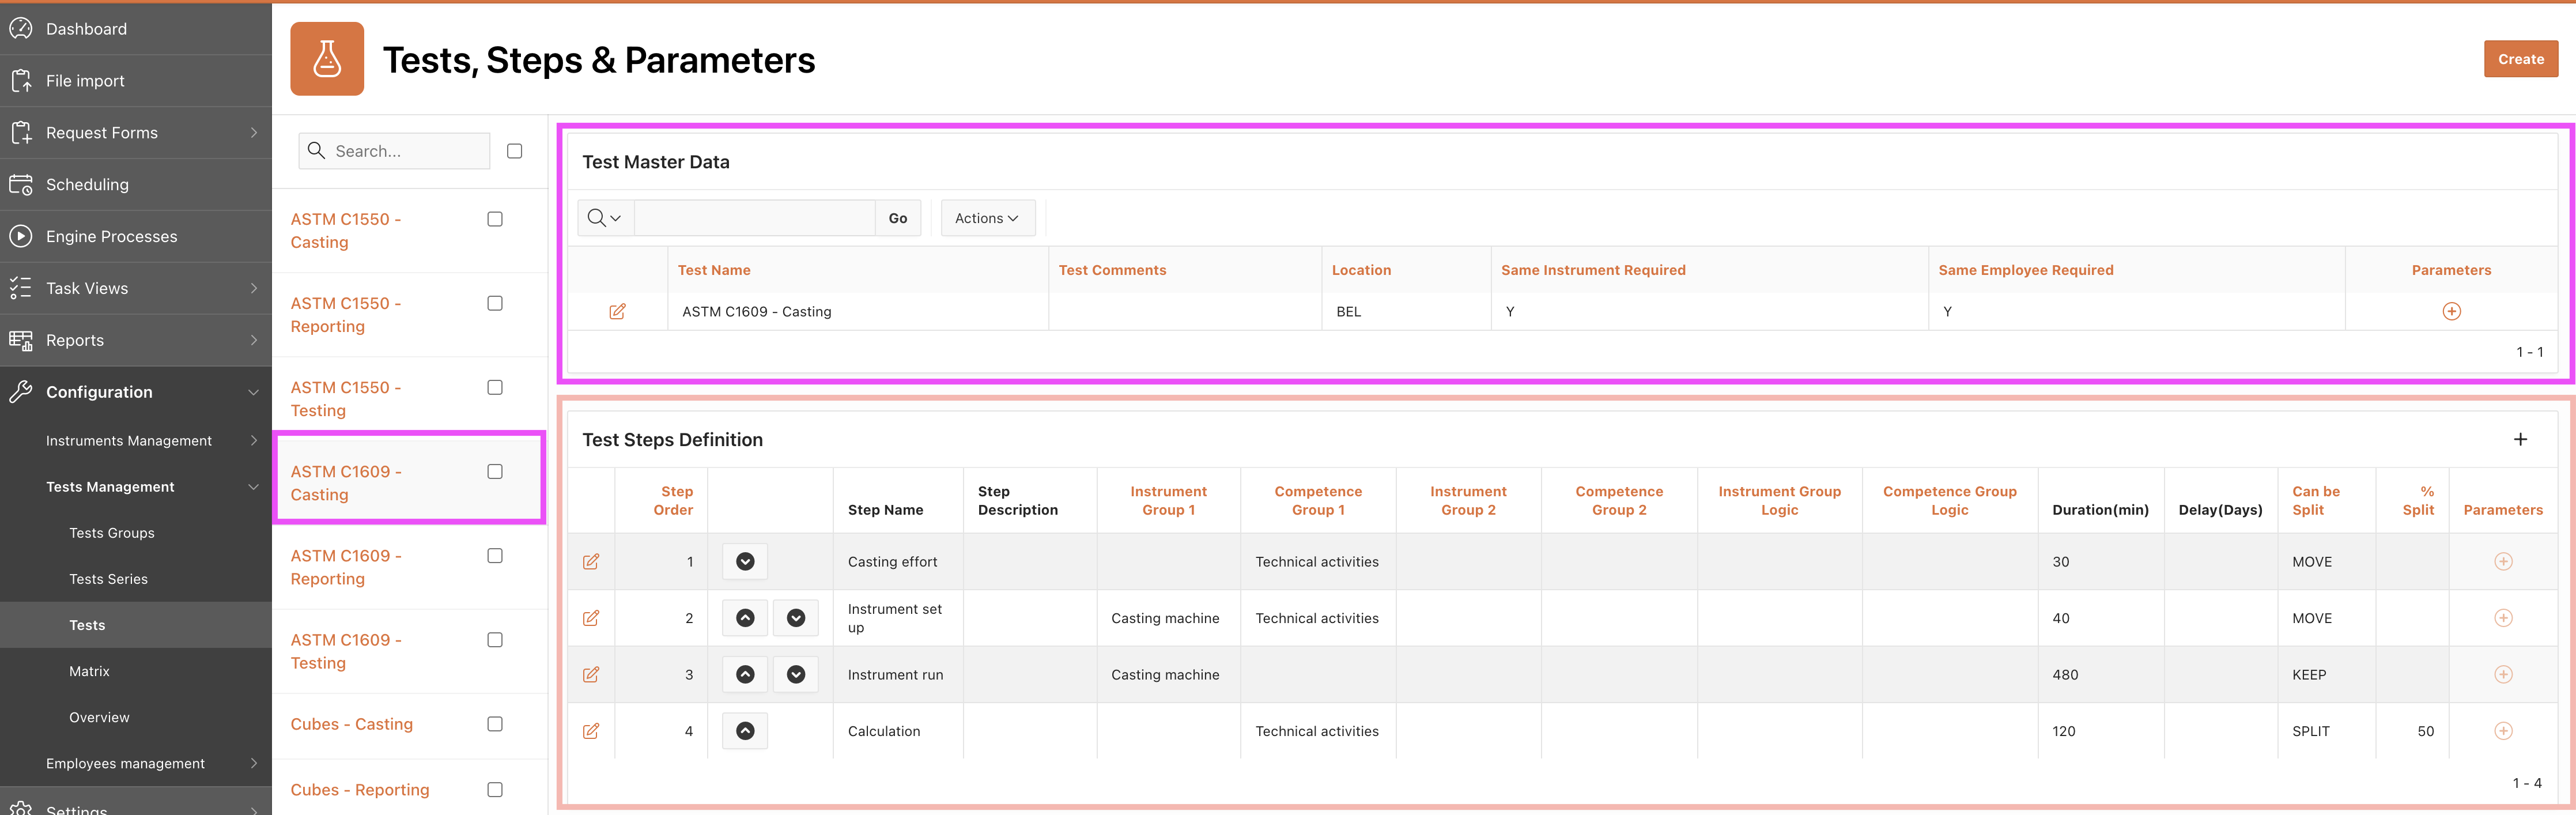Open Tests Groups menu item
The image size is (2576, 815).
point(112,533)
